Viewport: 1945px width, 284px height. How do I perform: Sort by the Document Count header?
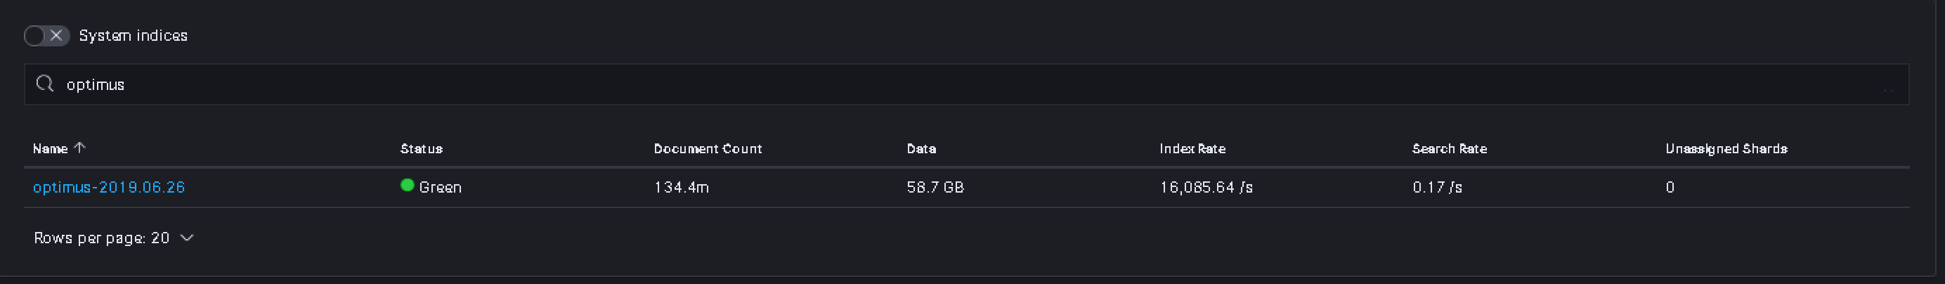(707, 149)
